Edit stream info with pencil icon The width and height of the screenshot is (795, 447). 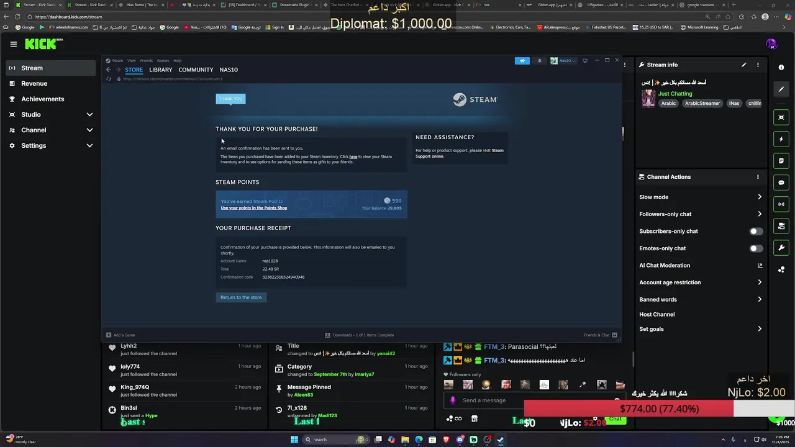743,65
